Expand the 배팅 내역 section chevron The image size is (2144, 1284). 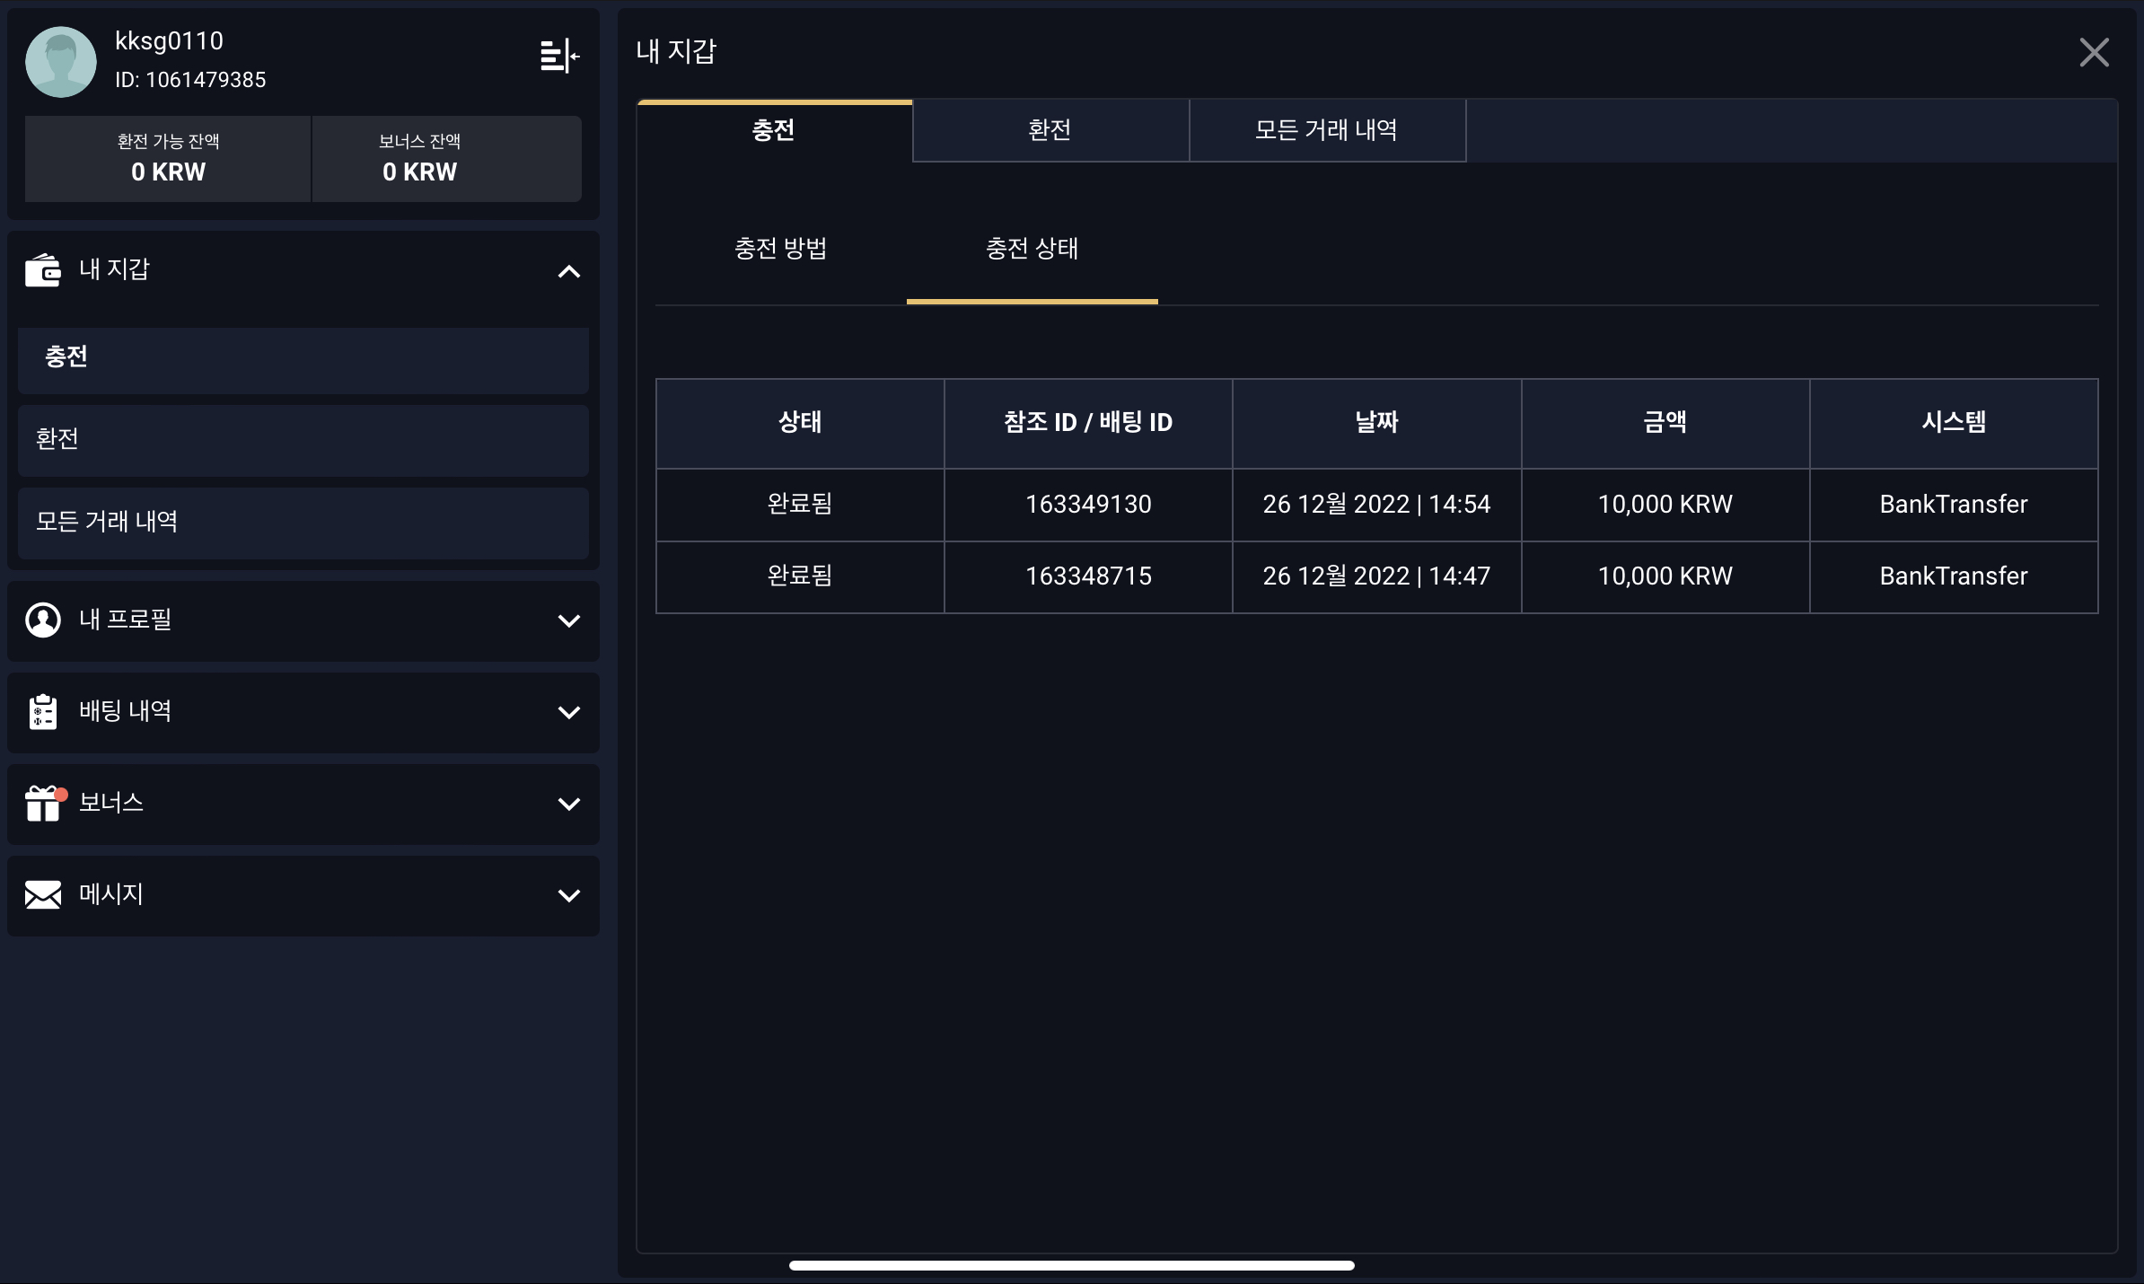[568, 712]
